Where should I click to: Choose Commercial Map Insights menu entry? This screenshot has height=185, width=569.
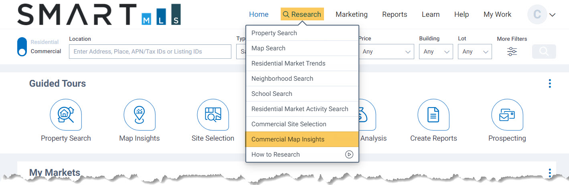pyautogui.click(x=302, y=139)
